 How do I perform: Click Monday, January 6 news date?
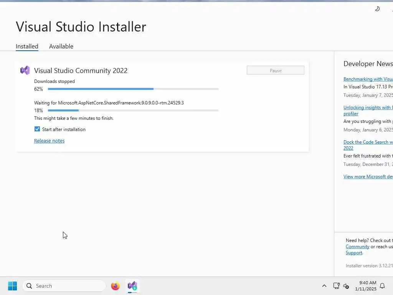[368, 130]
